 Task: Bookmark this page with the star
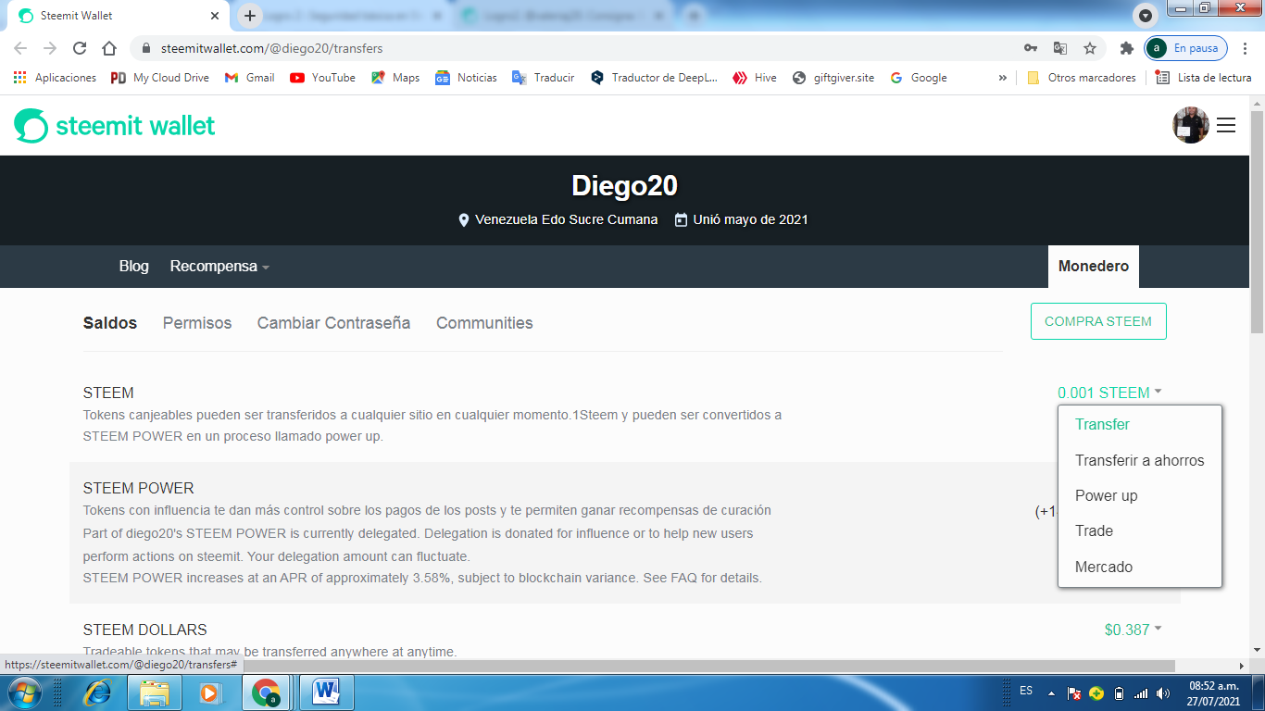tap(1090, 48)
